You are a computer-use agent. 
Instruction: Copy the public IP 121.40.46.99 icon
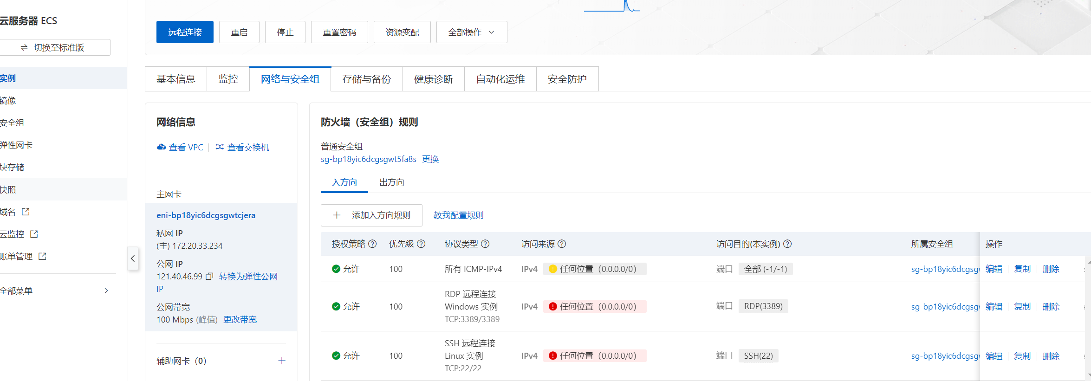pos(209,277)
